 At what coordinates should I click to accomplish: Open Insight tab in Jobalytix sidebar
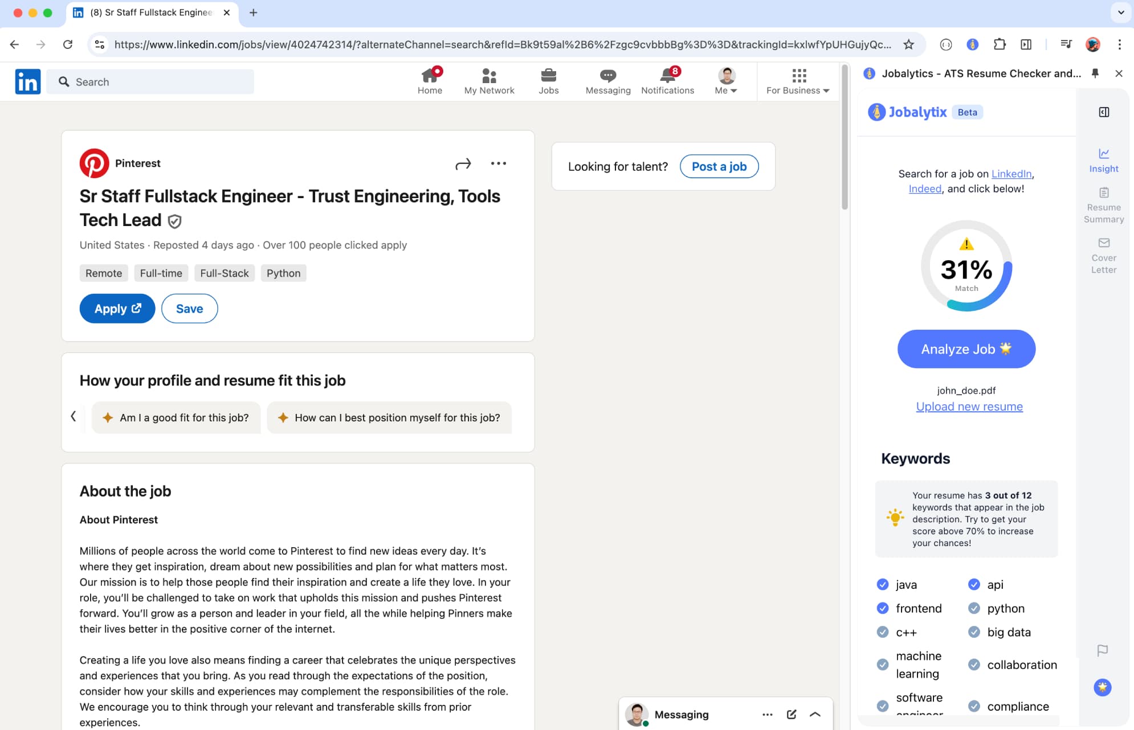pos(1104,161)
